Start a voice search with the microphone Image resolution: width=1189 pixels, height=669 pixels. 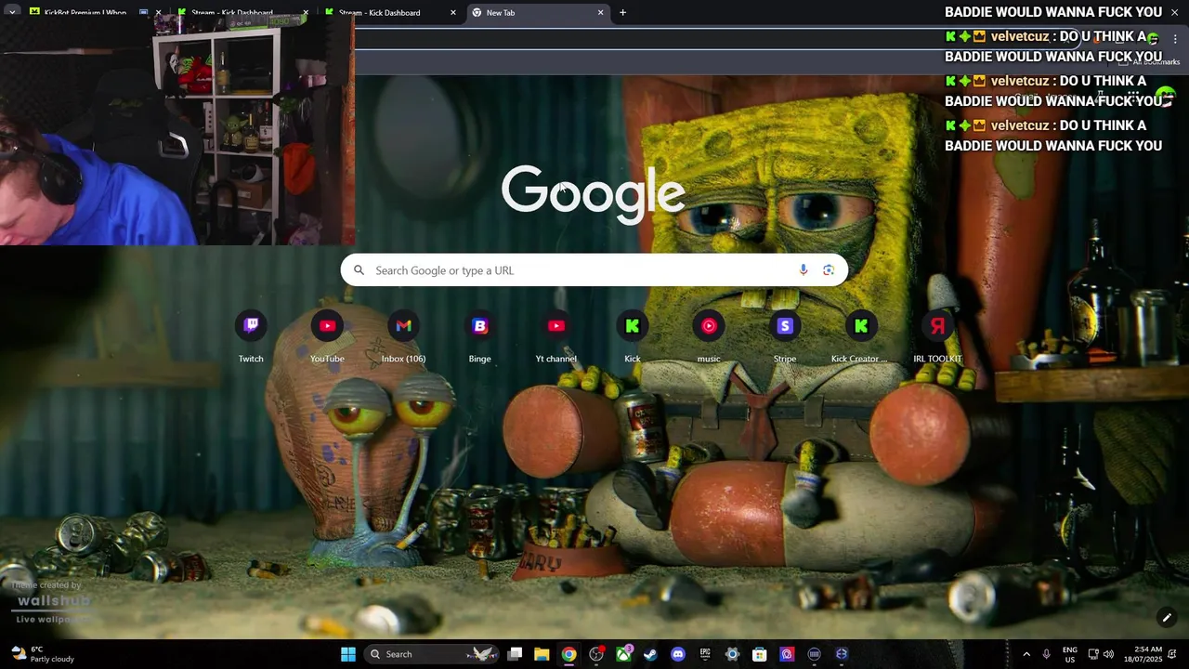tap(804, 270)
